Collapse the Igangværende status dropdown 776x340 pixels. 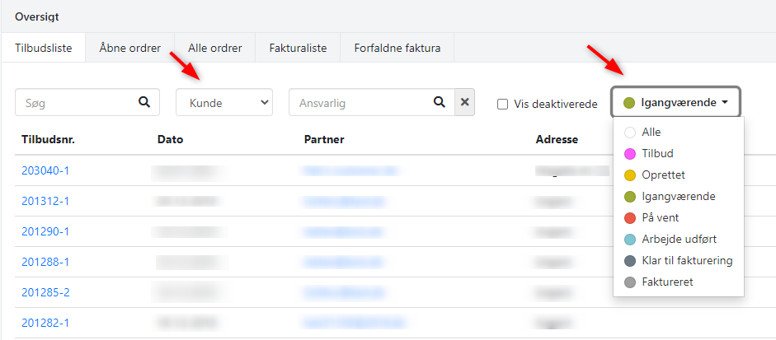(675, 103)
